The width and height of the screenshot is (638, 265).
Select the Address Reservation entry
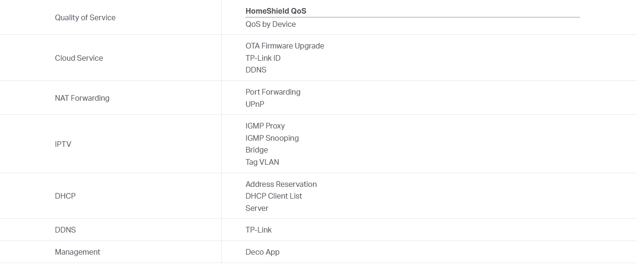point(281,184)
